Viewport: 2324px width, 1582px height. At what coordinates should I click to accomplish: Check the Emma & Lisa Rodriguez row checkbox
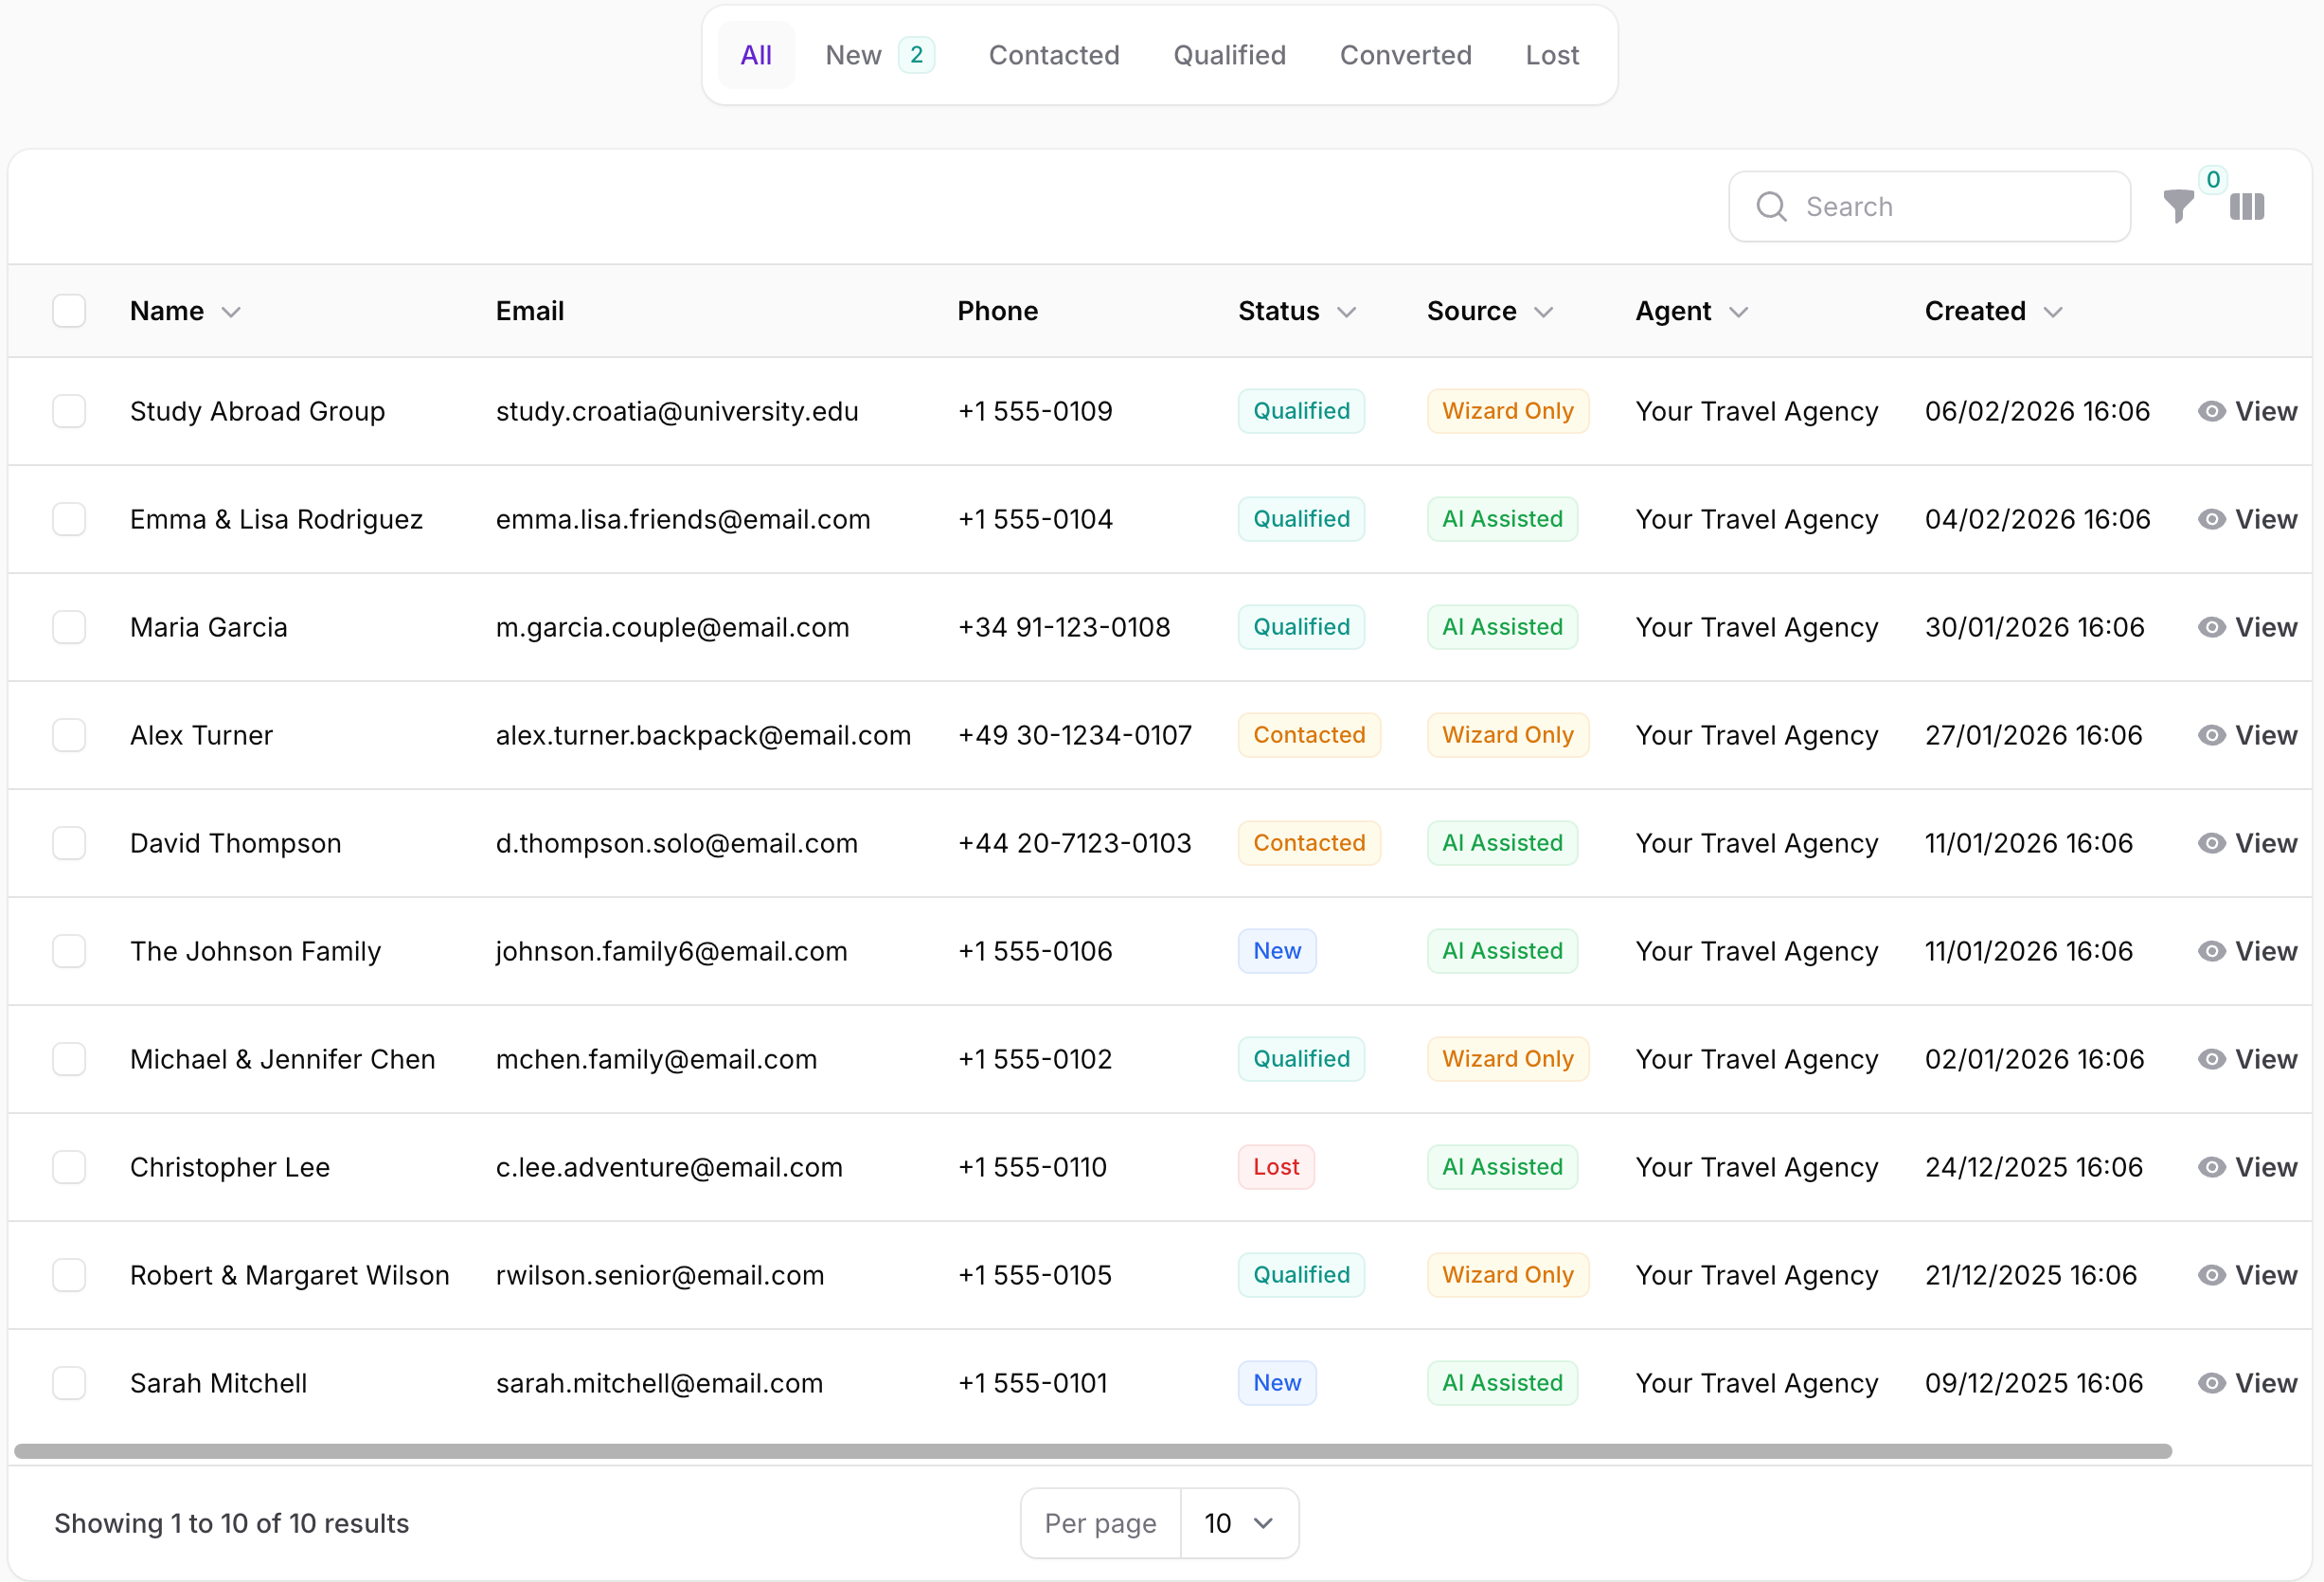(x=69, y=519)
